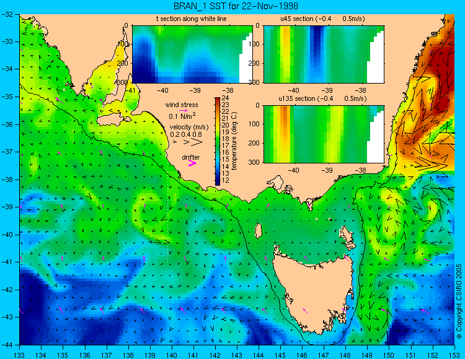Click longitude axis label '139'
Screen dimensions: 465x359
point(150,354)
